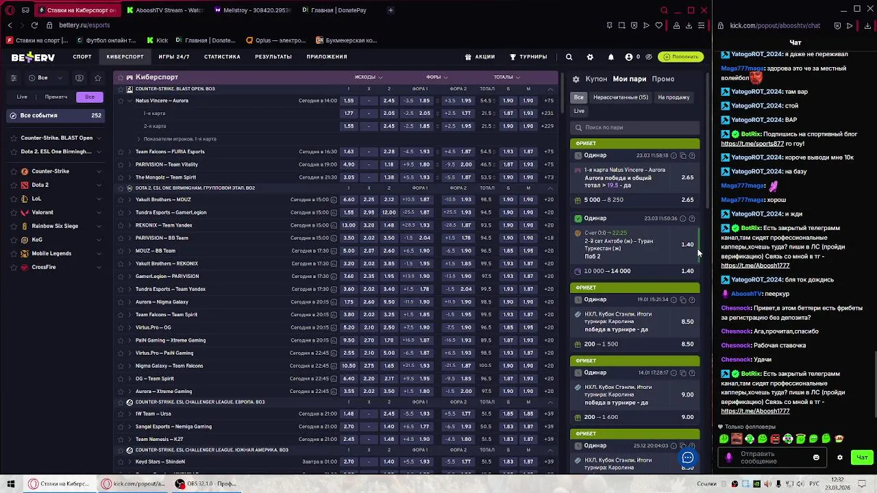Click the Mobile Legends game icon

click(25, 253)
